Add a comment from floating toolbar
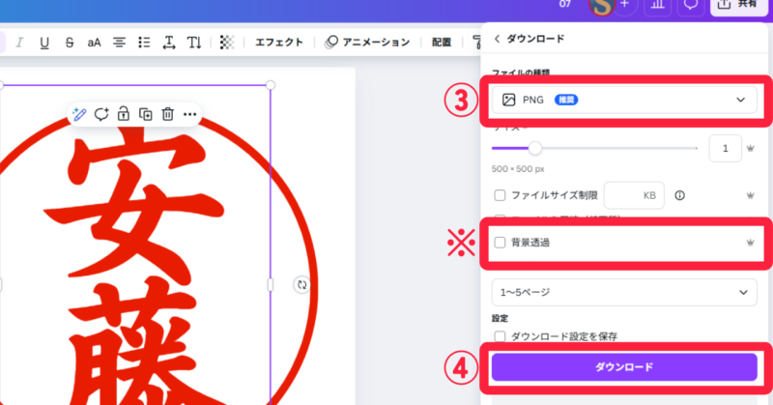 click(x=101, y=114)
